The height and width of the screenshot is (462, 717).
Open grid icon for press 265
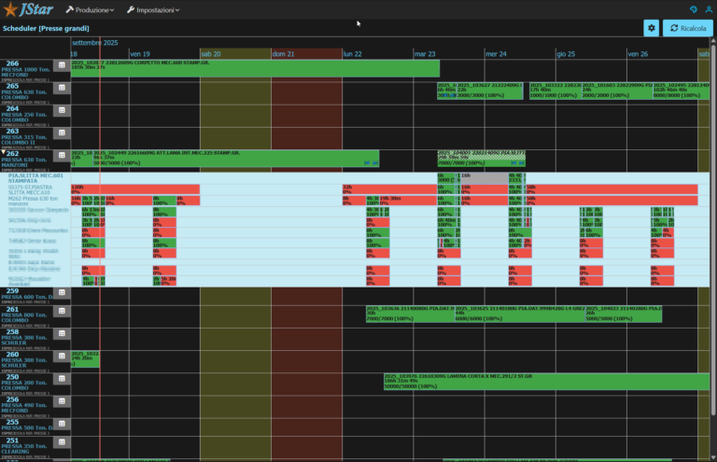pyautogui.click(x=62, y=89)
